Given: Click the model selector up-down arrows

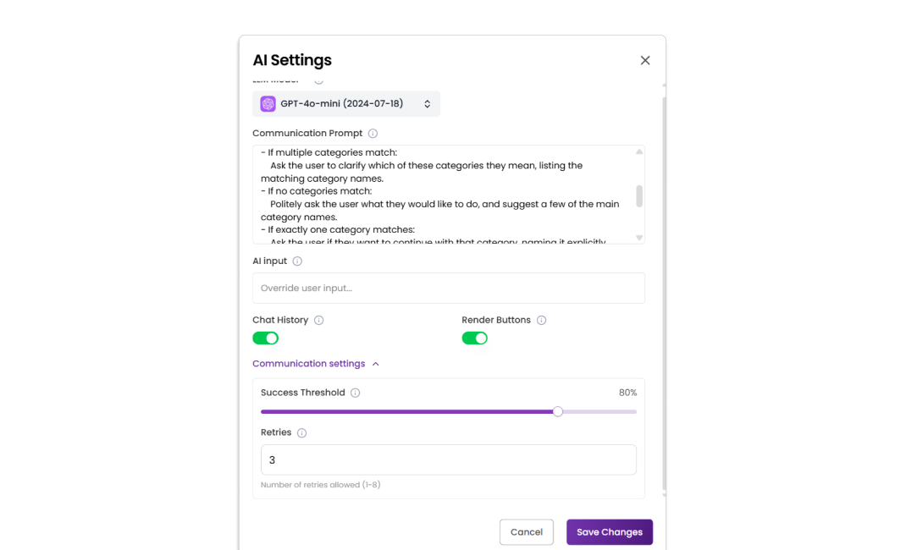Looking at the screenshot, I should (x=427, y=104).
